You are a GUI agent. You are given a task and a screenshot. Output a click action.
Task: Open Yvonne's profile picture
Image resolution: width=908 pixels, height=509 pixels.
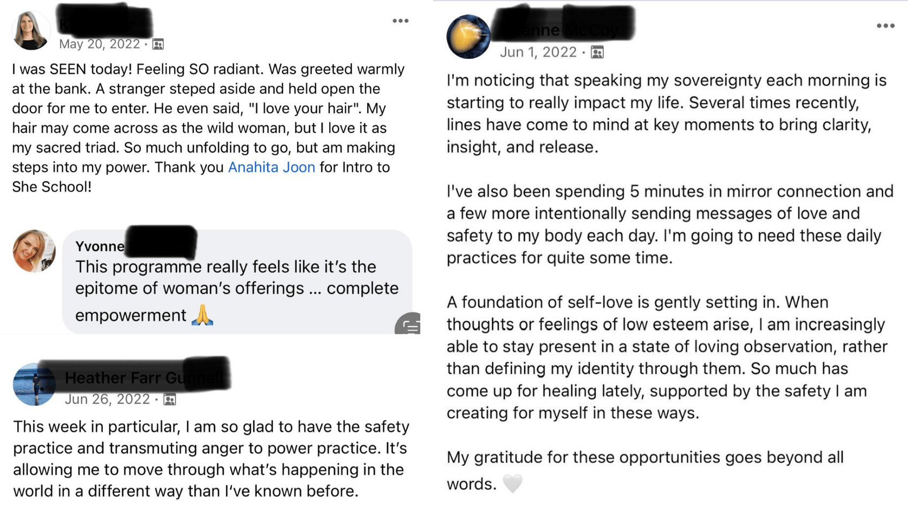[34, 251]
